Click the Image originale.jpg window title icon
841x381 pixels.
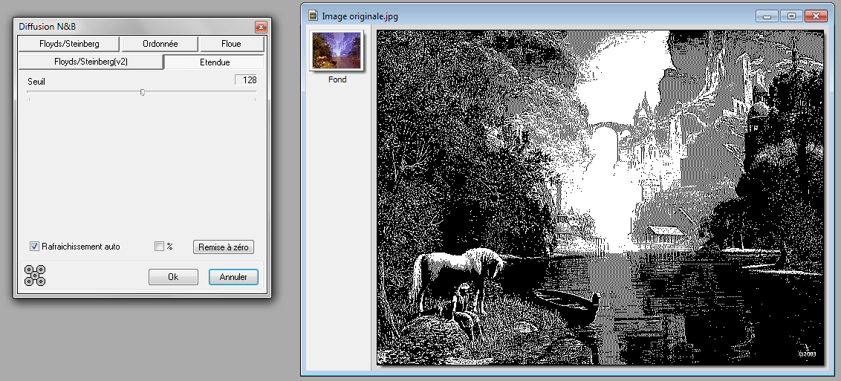pyautogui.click(x=314, y=14)
